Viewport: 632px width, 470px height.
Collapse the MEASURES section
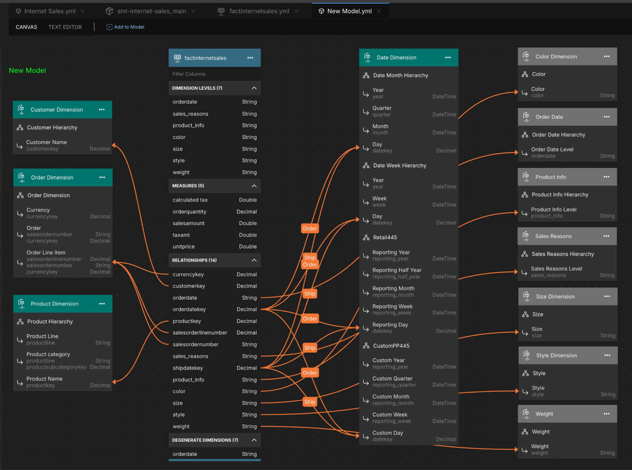[x=254, y=186]
